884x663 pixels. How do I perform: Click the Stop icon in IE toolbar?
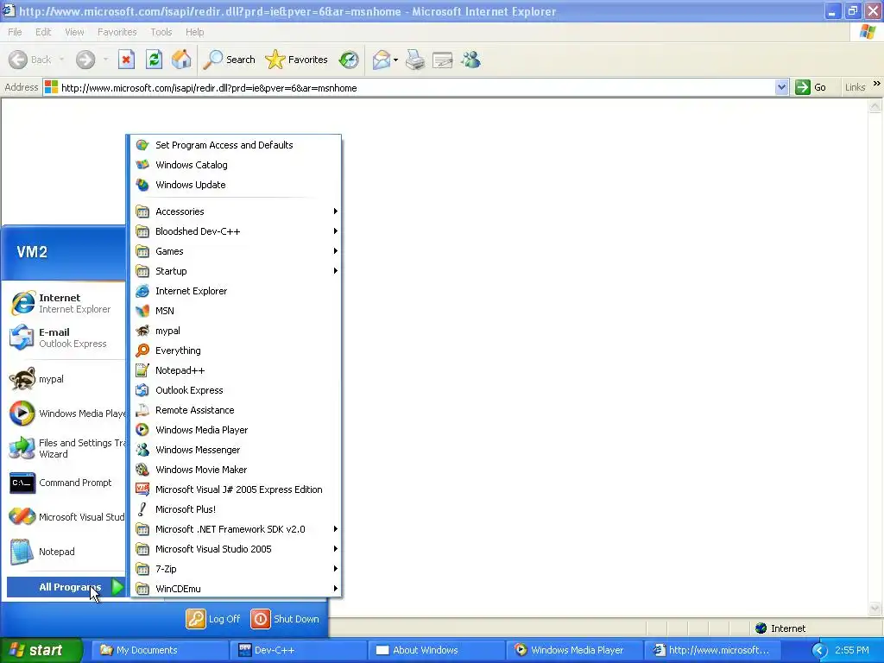[126, 60]
